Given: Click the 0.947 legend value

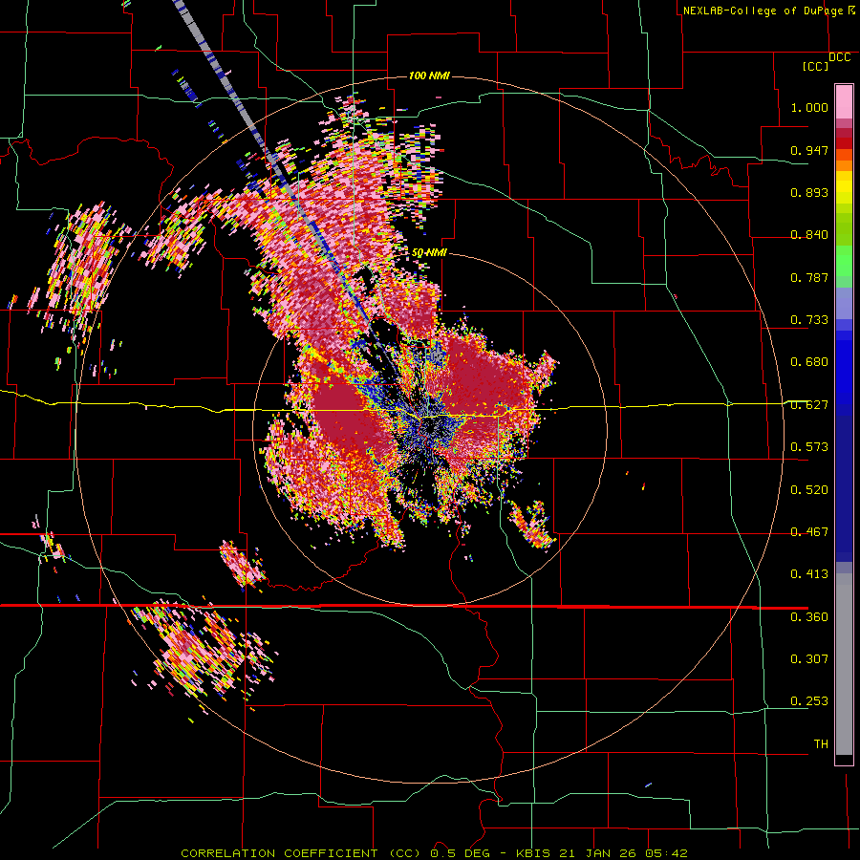Looking at the screenshot, I should pyautogui.click(x=809, y=150).
